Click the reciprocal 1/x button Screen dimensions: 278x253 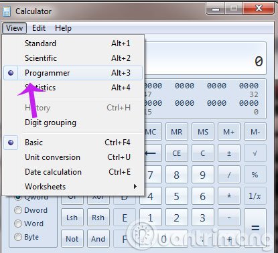click(x=255, y=196)
